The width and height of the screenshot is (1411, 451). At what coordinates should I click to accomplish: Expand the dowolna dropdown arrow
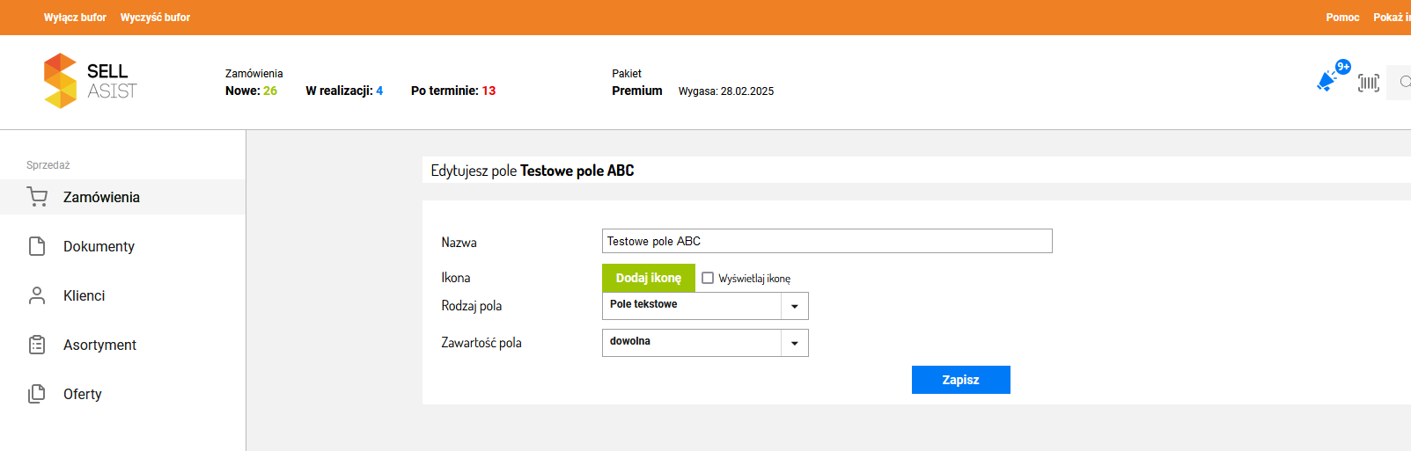(x=795, y=343)
